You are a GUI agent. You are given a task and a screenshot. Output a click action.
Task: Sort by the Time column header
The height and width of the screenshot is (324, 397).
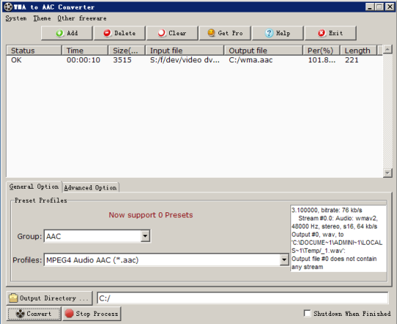[x=85, y=51]
